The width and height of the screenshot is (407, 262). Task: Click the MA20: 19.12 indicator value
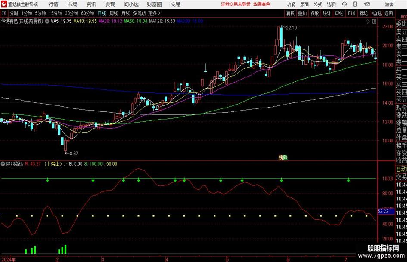(110, 21)
